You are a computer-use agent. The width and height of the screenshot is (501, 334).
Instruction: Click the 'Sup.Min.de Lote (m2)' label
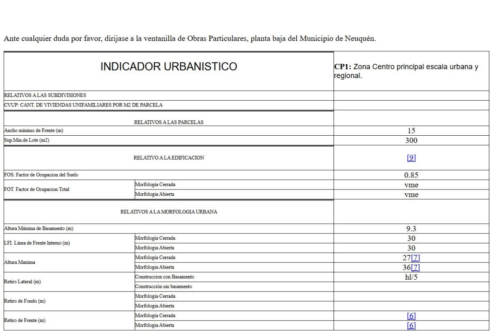(27, 140)
